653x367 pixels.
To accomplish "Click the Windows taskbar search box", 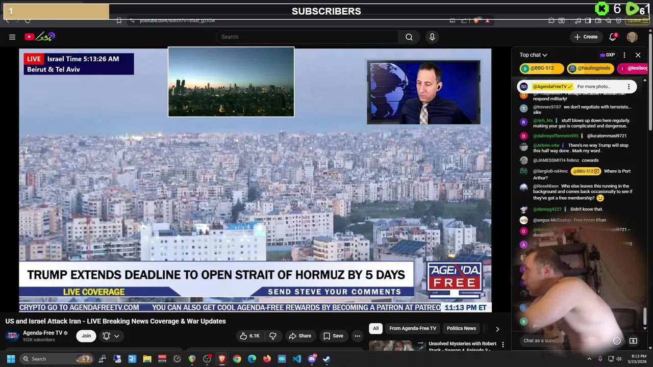I will (57, 359).
